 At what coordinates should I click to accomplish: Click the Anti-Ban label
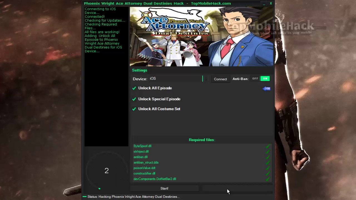click(x=241, y=79)
